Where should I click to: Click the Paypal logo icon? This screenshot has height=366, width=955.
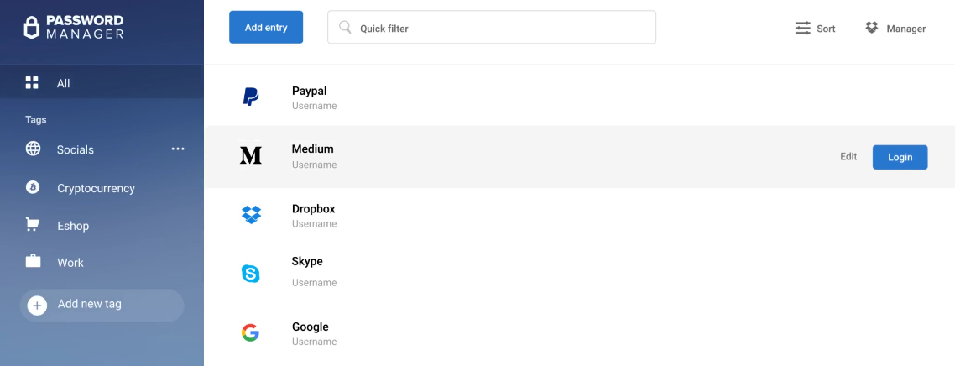pos(250,97)
